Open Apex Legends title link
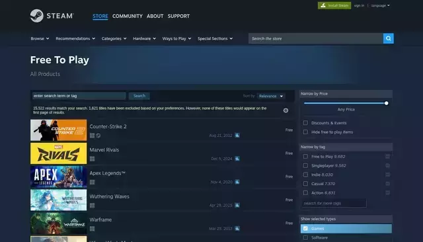 pyautogui.click(x=107, y=173)
